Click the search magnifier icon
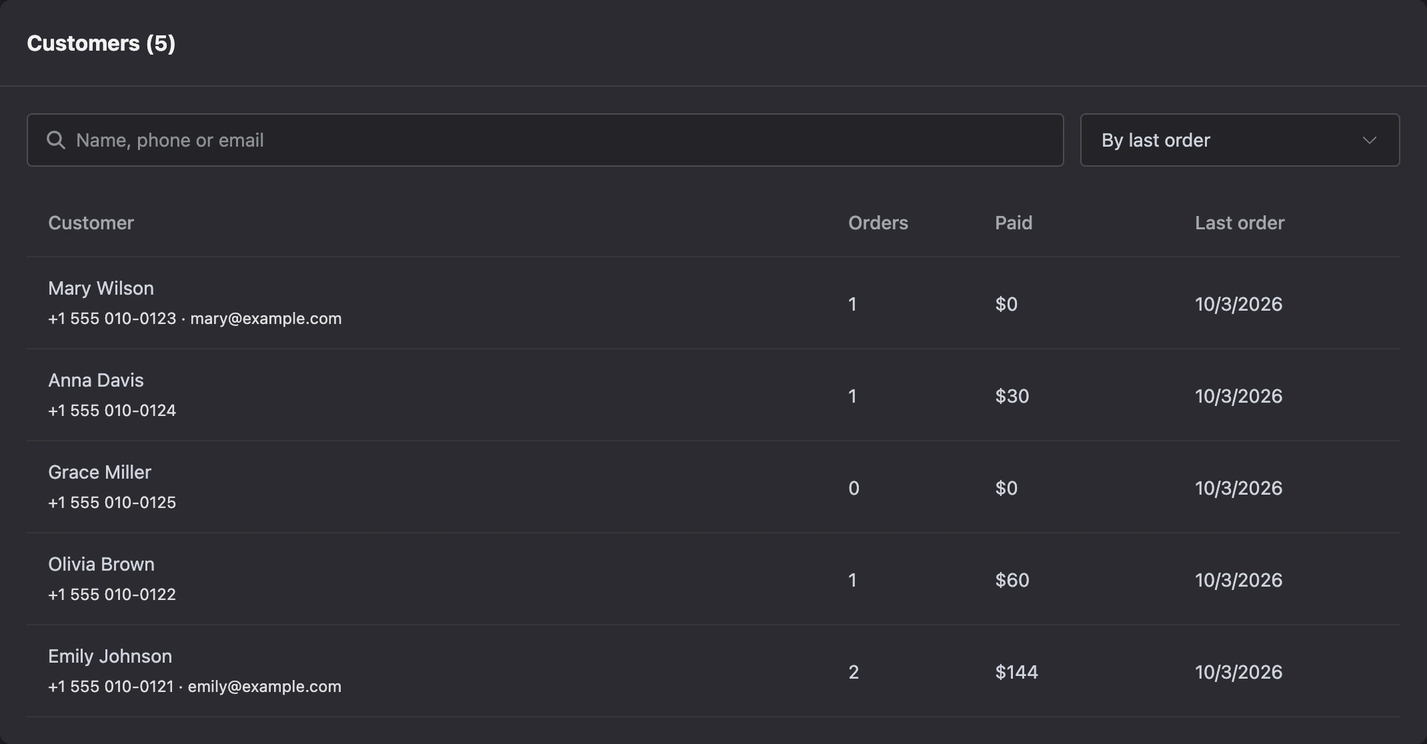Viewport: 1427px width, 744px height. (56, 140)
